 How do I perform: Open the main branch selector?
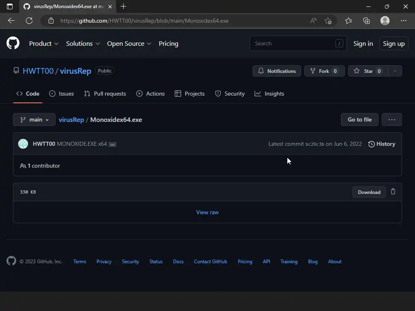tap(34, 119)
